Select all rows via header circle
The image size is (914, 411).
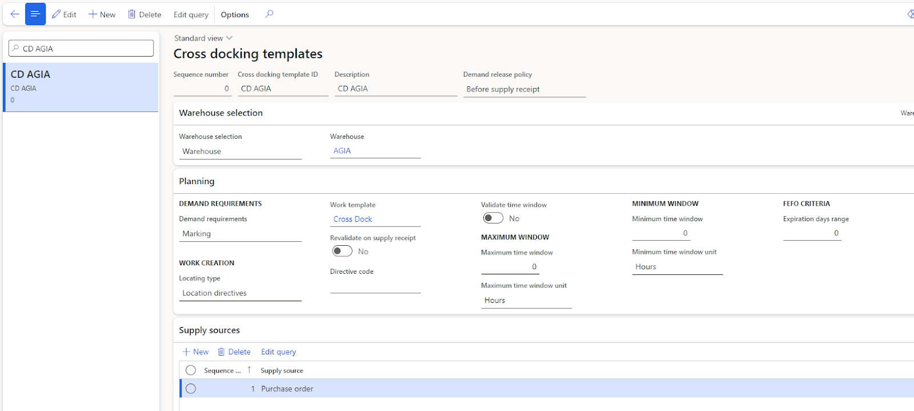(191, 370)
